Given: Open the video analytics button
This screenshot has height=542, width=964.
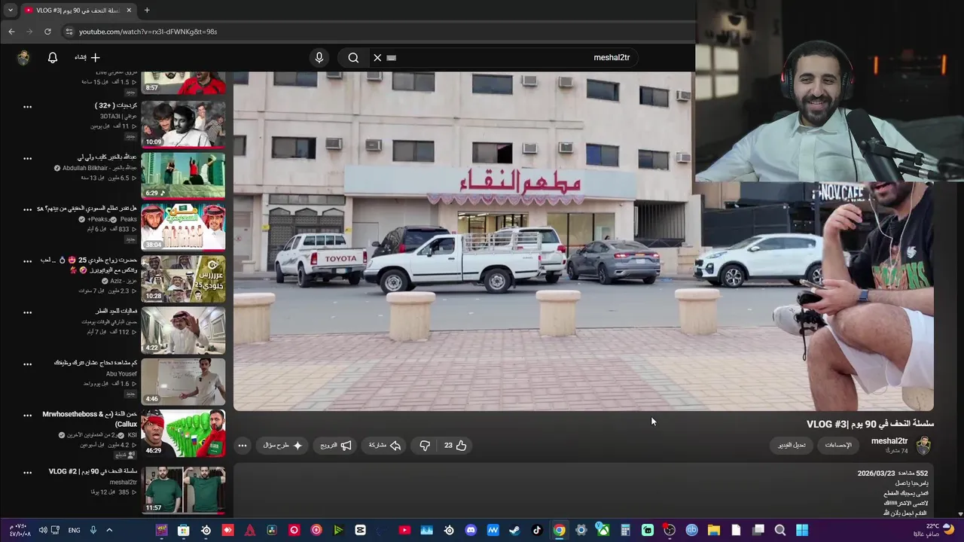Looking at the screenshot, I should [x=838, y=446].
